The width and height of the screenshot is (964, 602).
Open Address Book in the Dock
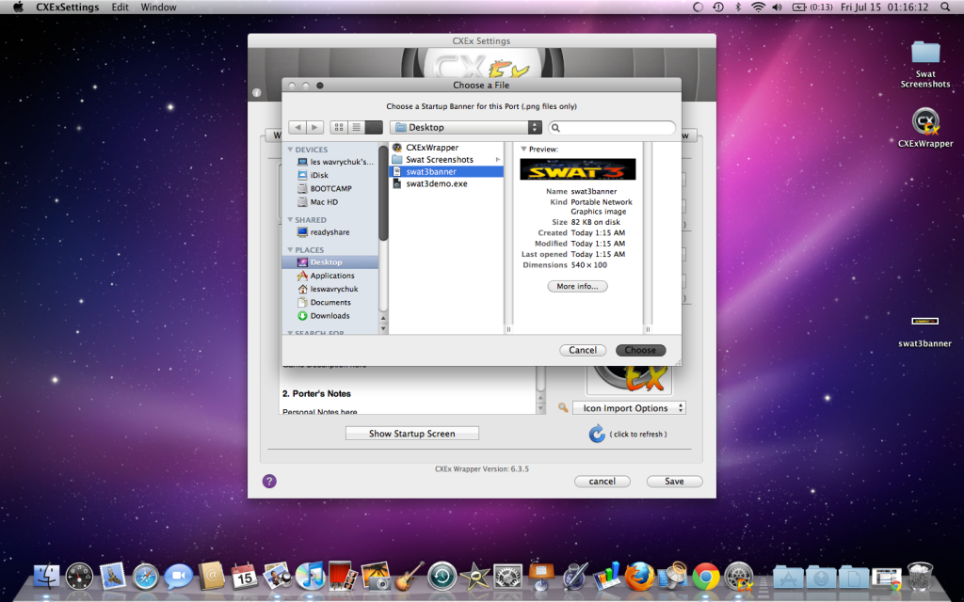click(x=212, y=577)
